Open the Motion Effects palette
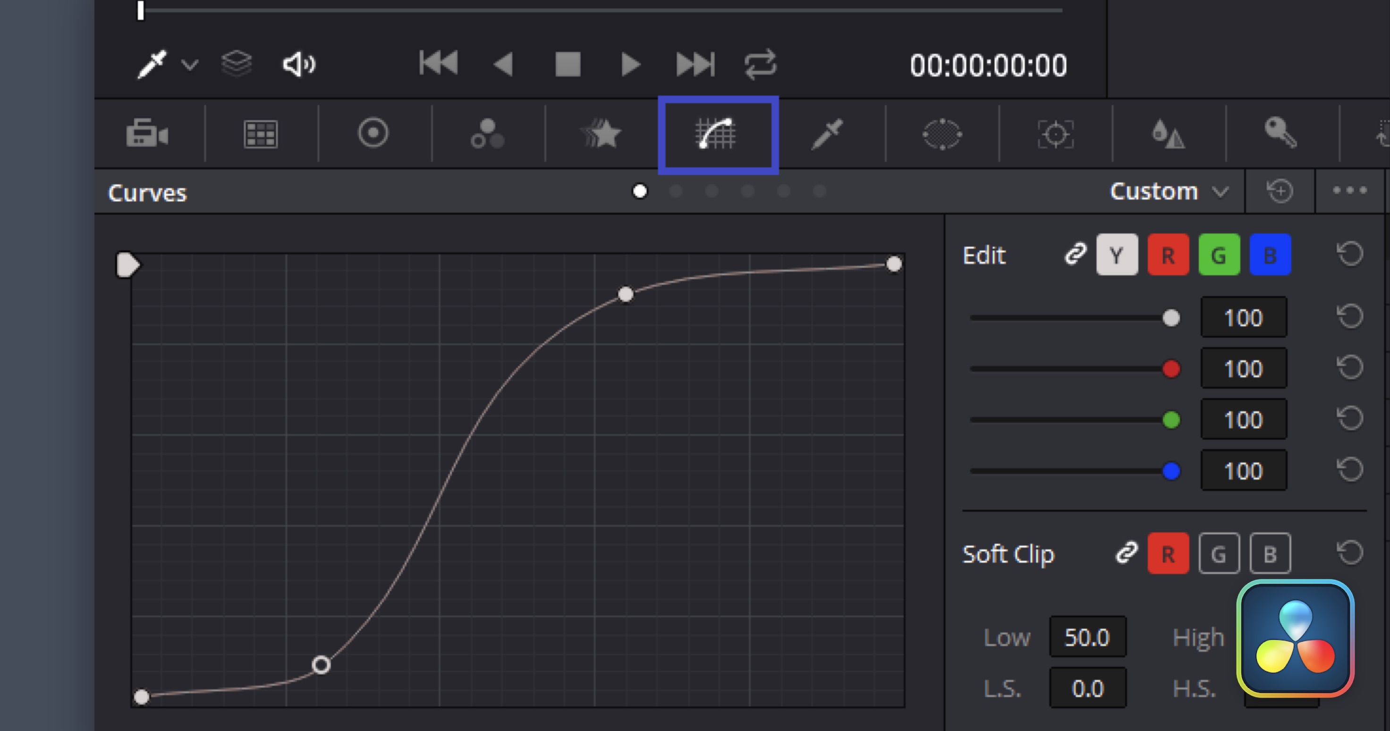This screenshot has width=1390, height=731. (x=601, y=133)
